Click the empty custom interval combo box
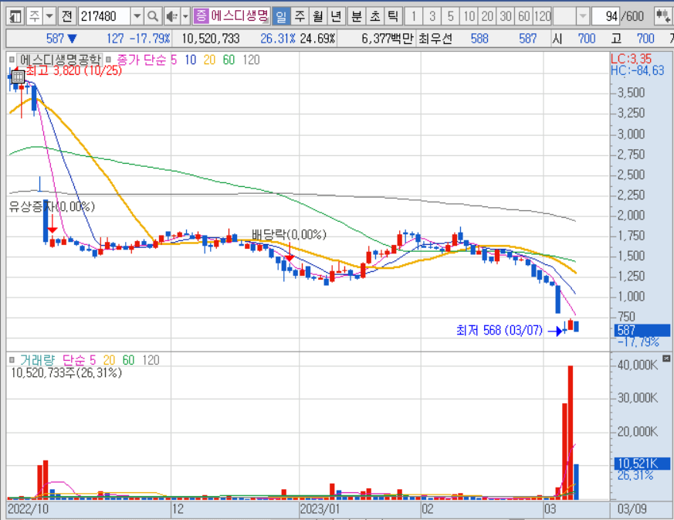The width and height of the screenshot is (674, 520). (564, 17)
